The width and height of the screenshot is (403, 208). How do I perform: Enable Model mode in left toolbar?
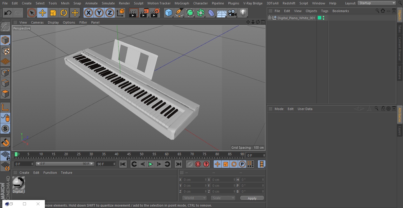pyautogui.click(x=5, y=40)
